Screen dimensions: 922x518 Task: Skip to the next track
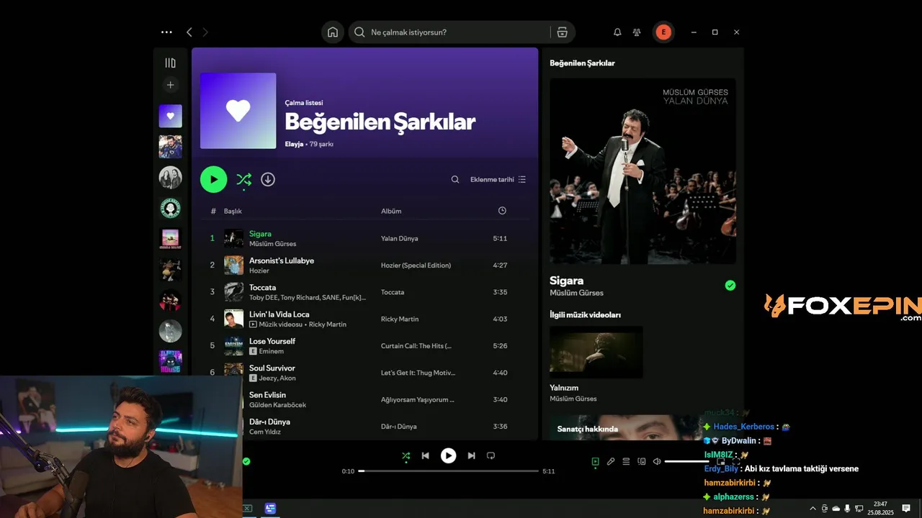click(471, 455)
